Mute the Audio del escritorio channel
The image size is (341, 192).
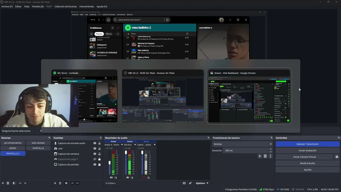pyautogui.click(x=111, y=177)
